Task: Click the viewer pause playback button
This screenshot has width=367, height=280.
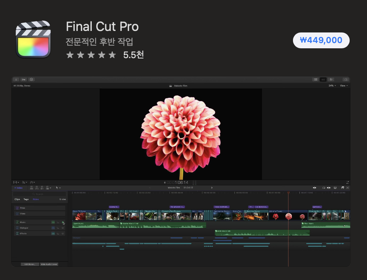Action: pos(165,183)
